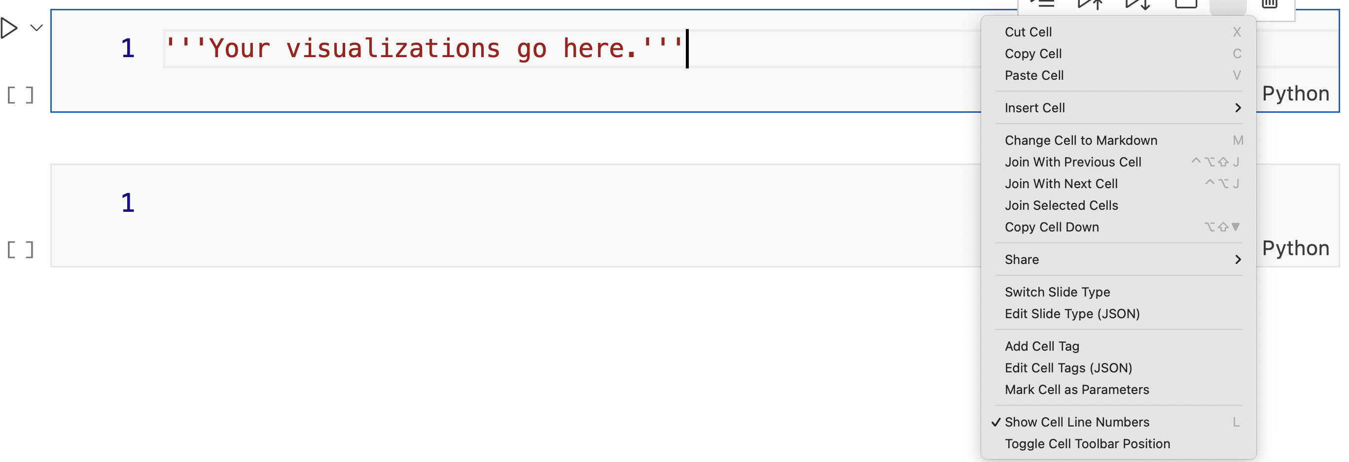
Task: Click the Execute Above Cells icon
Action: [x=1091, y=4]
